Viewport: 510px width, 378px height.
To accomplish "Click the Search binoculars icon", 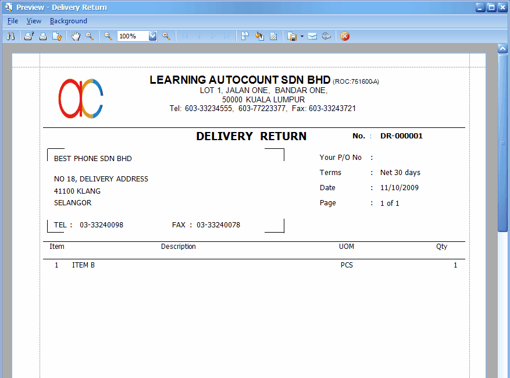I will click(10, 36).
